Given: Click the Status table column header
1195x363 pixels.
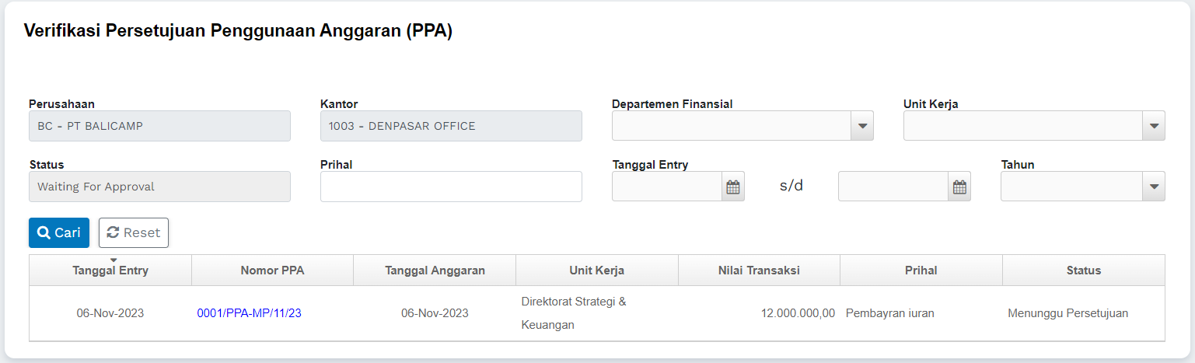Looking at the screenshot, I should click(x=1083, y=271).
